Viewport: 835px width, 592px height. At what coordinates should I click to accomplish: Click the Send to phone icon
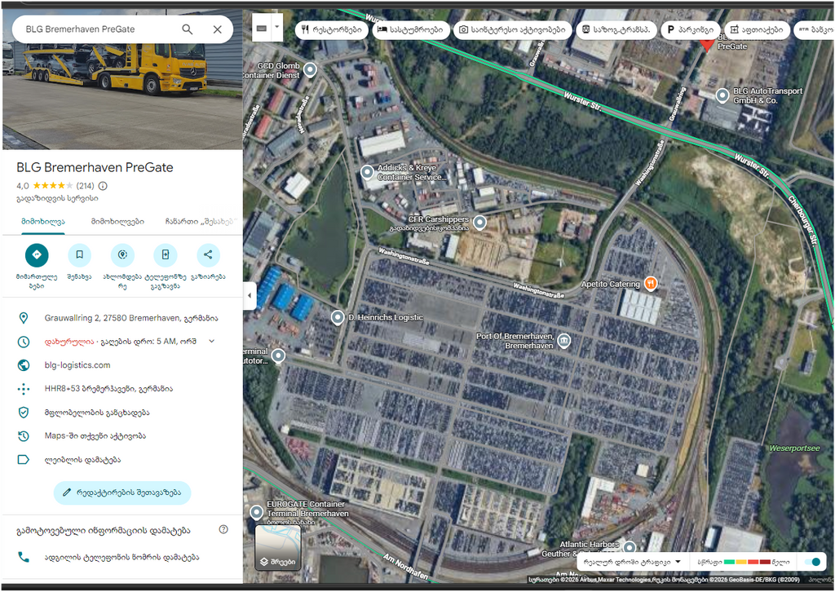pos(166,255)
